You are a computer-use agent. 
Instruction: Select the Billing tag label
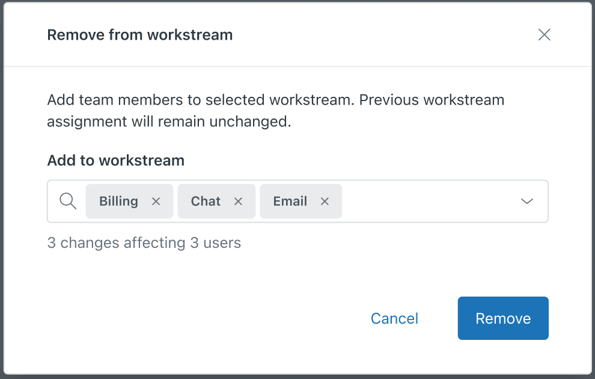click(118, 202)
